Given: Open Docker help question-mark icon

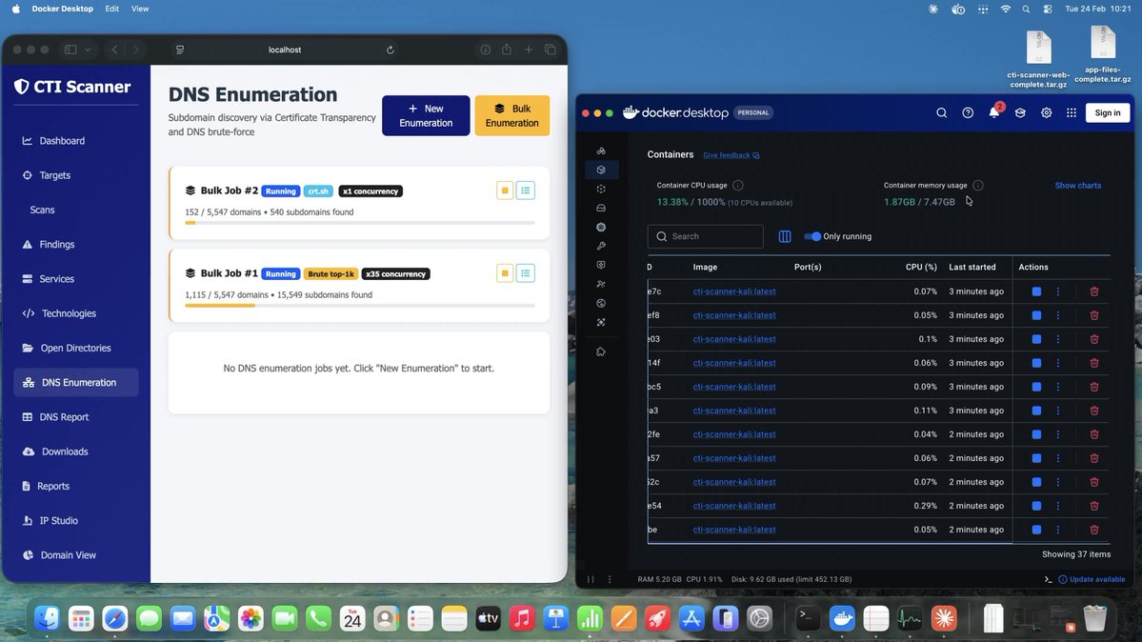Looking at the screenshot, I should pyautogui.click(x=968, y=113).
